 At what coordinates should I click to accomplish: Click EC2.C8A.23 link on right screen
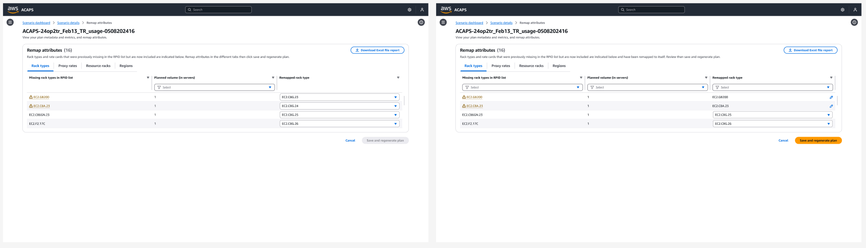[475, 106]
